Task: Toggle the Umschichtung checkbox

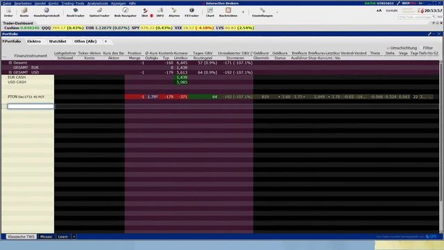Action: tap(388, 48)
